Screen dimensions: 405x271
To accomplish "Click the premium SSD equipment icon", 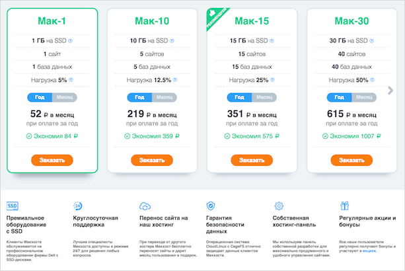I will pos(12,206).
